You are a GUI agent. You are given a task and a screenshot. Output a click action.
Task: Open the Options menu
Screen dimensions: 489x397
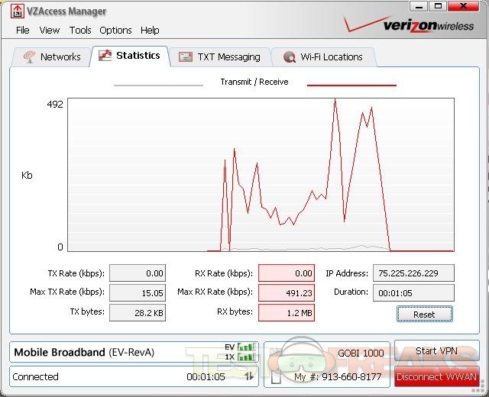point(115,31)
